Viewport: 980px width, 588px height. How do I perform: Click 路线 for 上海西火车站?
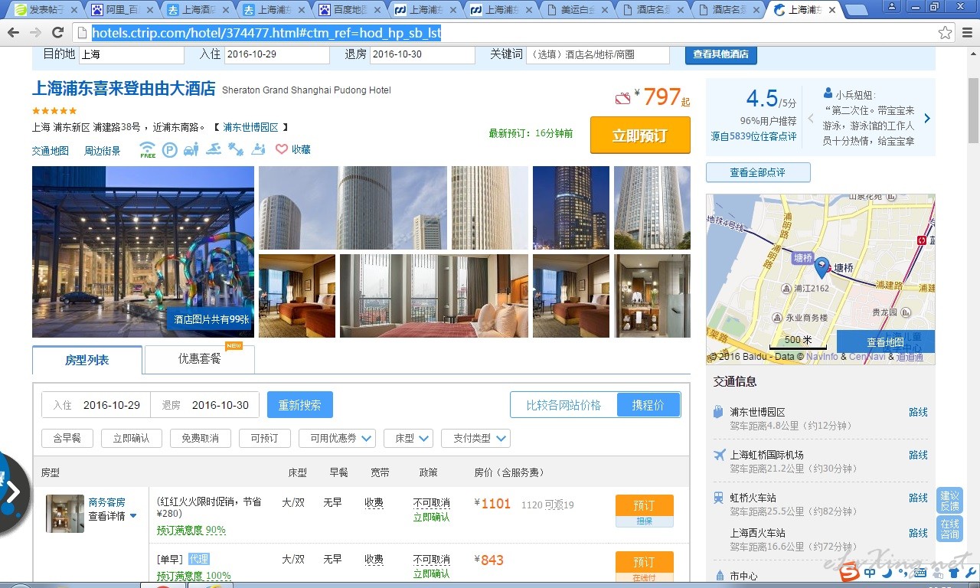tap(918, 533)
